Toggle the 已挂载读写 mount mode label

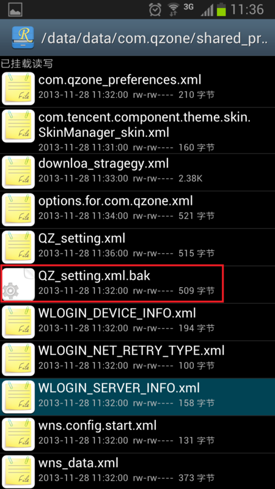(26, 64)
